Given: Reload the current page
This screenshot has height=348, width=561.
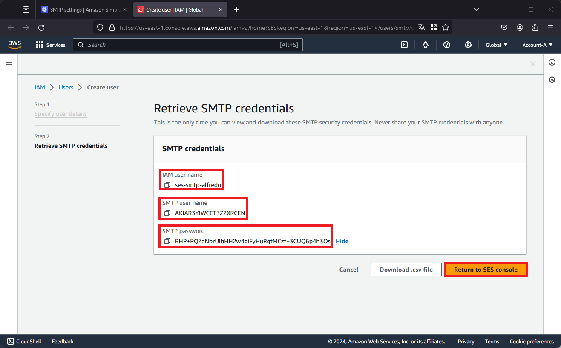Looking at the screenshot, I should click(x=41, y=27).
